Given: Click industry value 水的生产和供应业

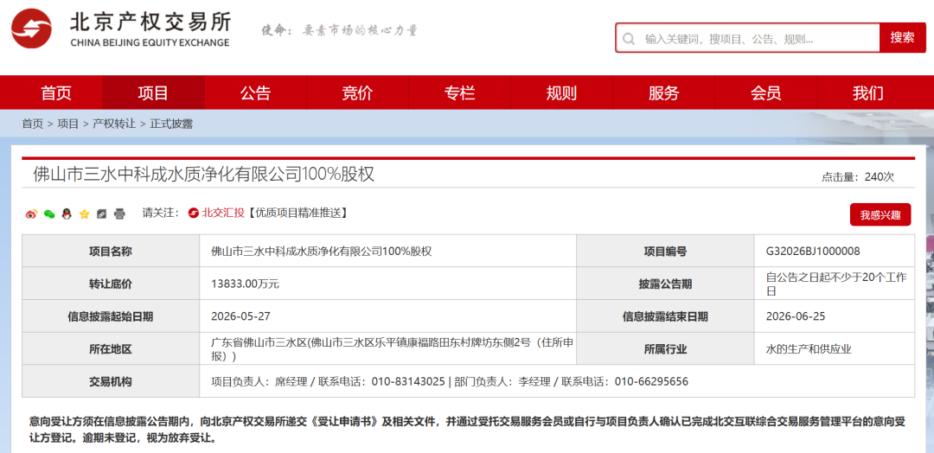Looking at the screenshot, I should 809,349.
